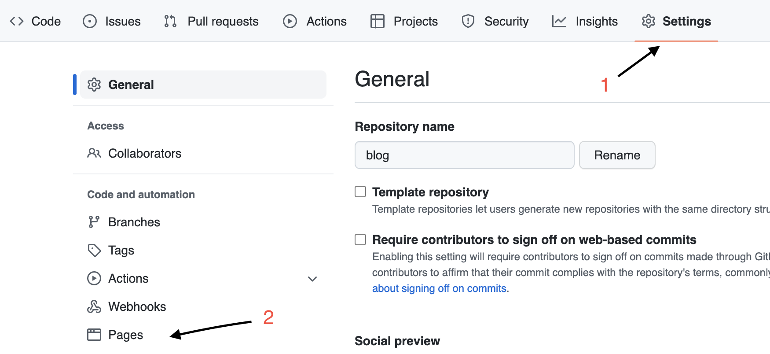This screenshot has width=770, height=354.
Task: Click the Actions play icon in sidebar
Action: pos(94,278)
